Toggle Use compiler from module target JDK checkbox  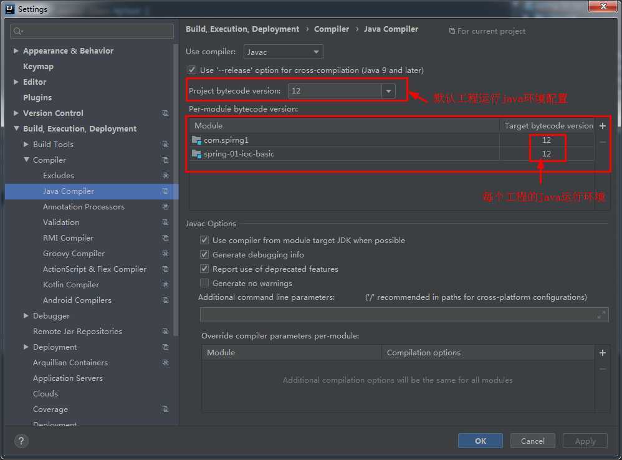tap(204, 240)
